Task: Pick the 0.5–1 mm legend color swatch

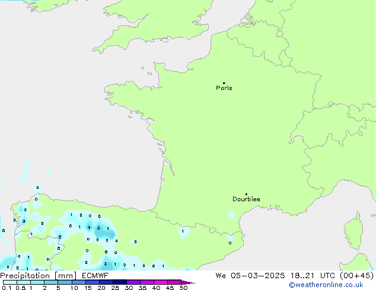Action: pos(24,282)
